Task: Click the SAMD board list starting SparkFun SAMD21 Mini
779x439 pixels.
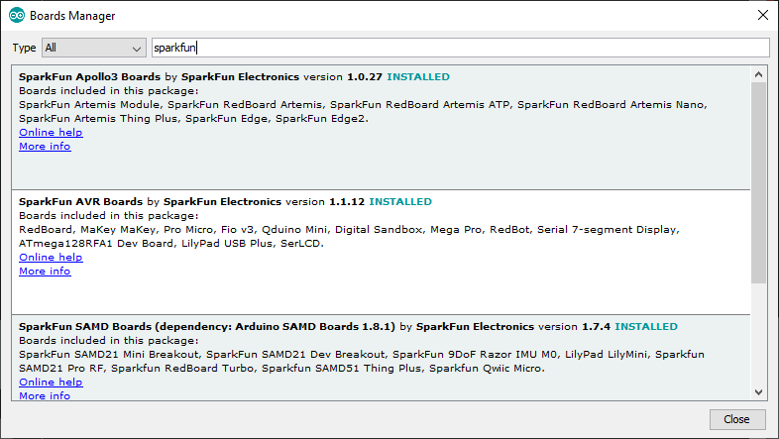Action: [362, 361]
